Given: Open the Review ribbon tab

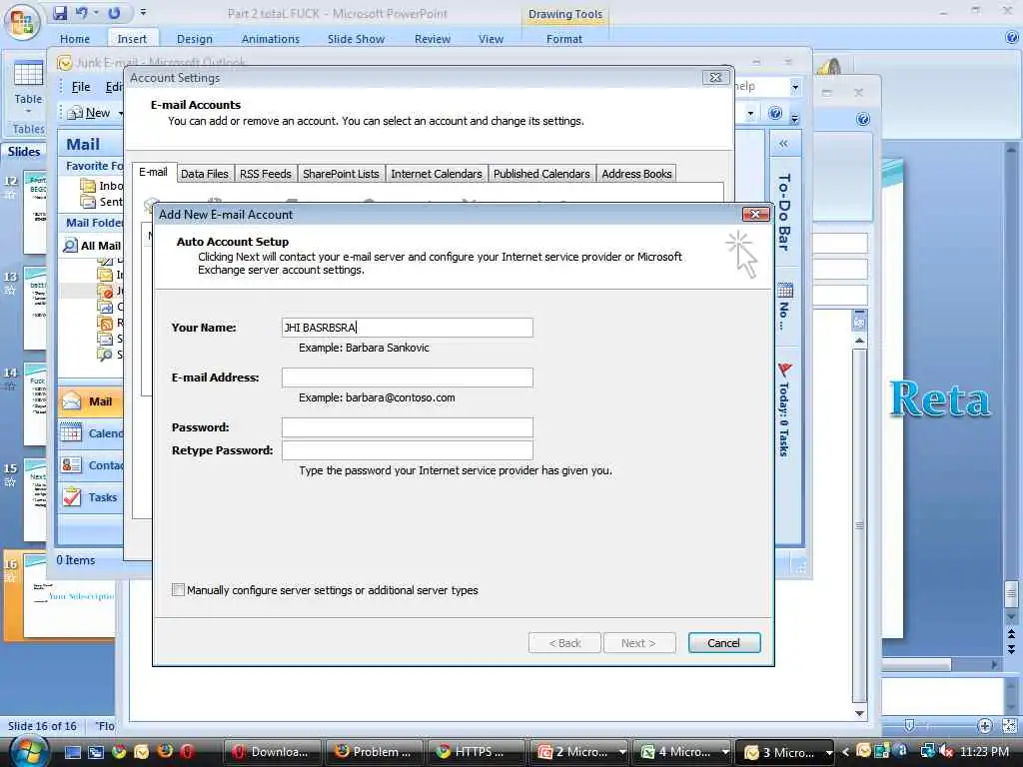Looking at the screenshot, I should pos(432,39).
